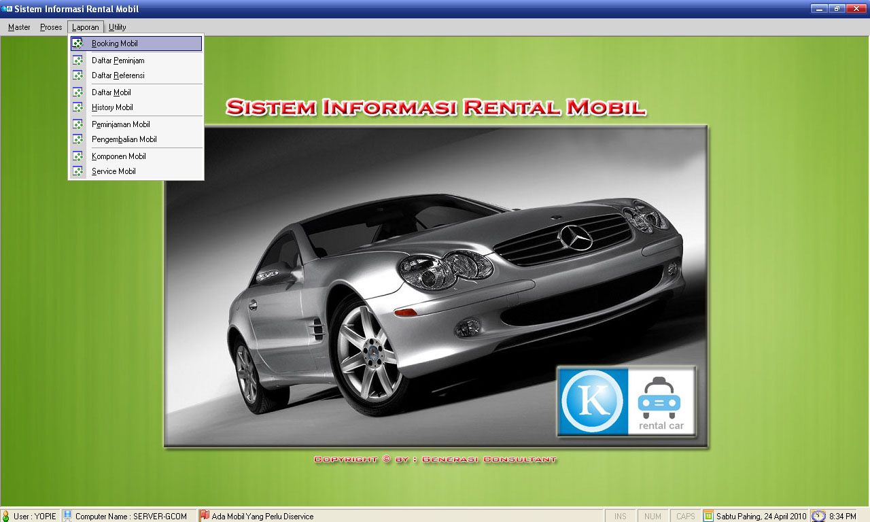Viewport: 870px width, 522px height.
Task: Click the user icon in status bar
Action: tap(6, 516)
